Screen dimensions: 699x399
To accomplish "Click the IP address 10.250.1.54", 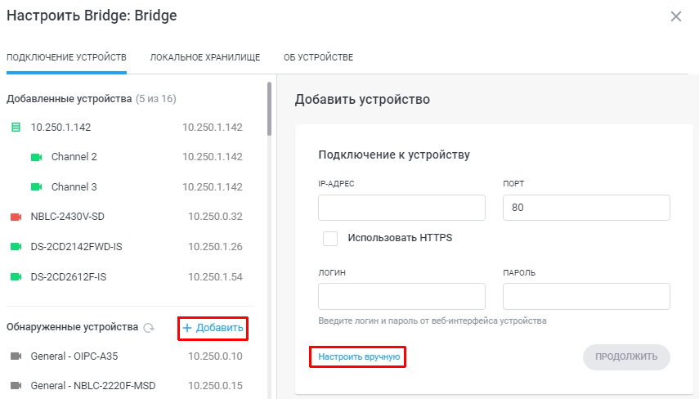I will tap(215, 277).
